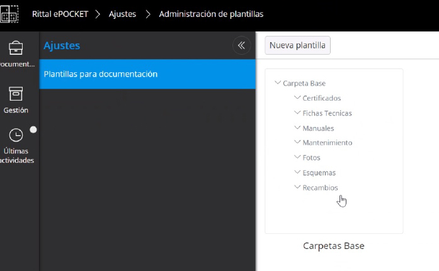The height and width of the screenshot is (271, 439).
Task: Select the Carpeta Base root folder label
Action: pos(304,83)
